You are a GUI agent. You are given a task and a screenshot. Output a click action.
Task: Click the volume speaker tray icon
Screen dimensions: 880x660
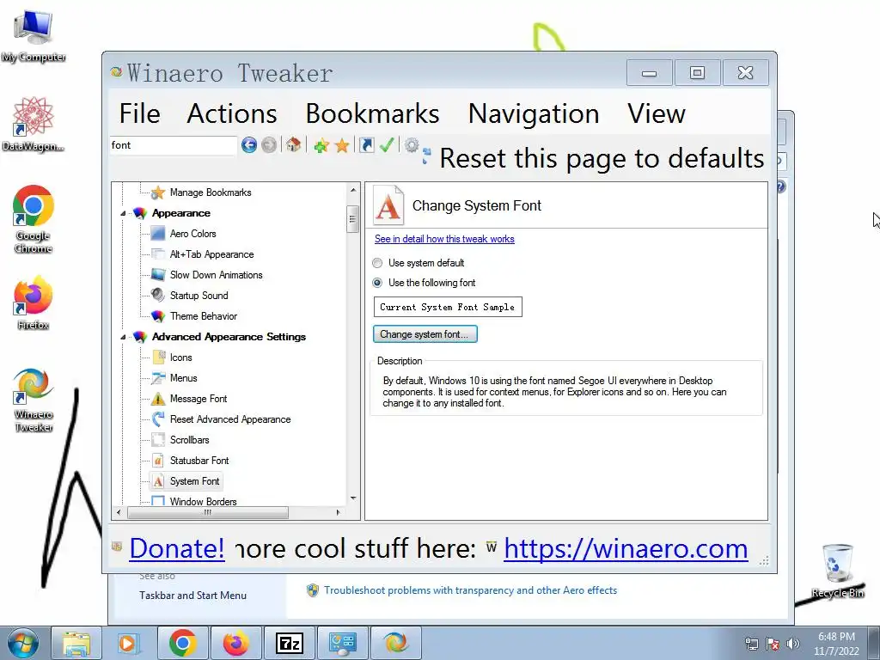tap(793, 643)
